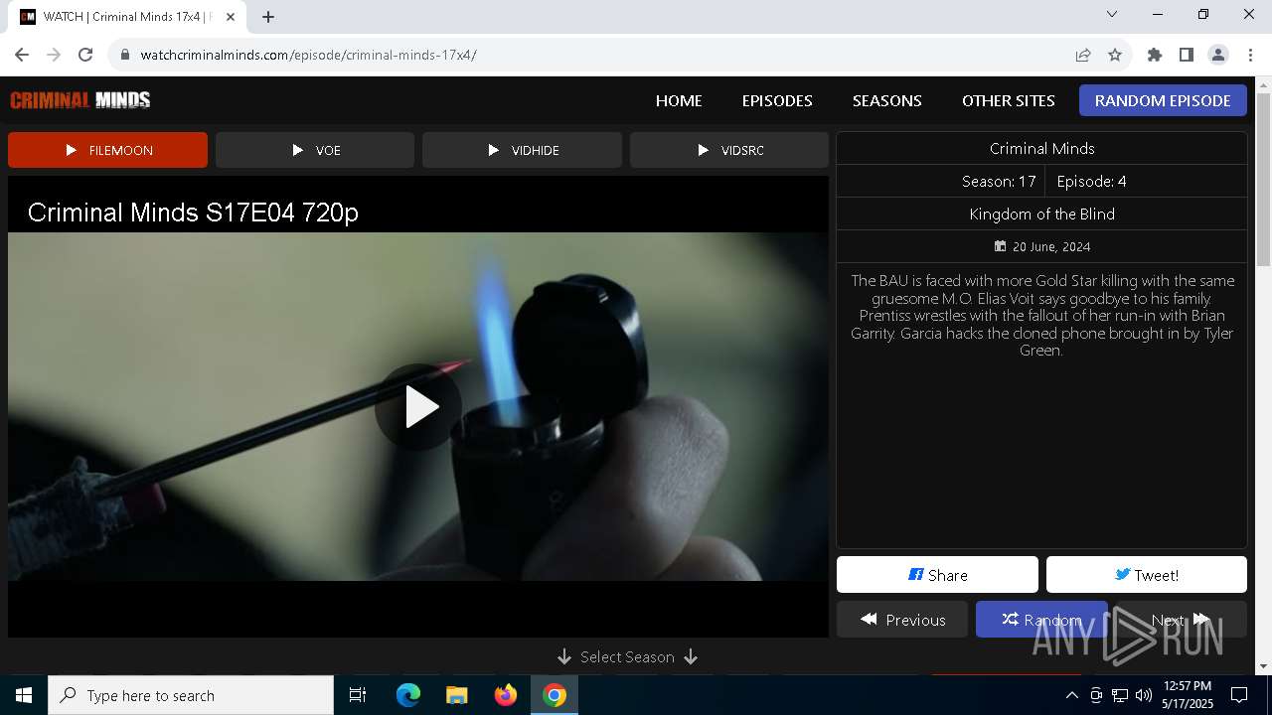The image size is (1272, 715).
Task: Click the Criminal Minds site logo
Action: pyautogui.click(x=80, y=99)
